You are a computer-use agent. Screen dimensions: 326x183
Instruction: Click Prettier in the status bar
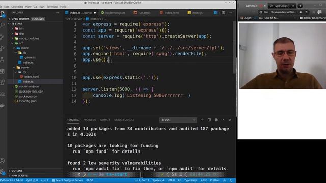[x=215, y=180]
